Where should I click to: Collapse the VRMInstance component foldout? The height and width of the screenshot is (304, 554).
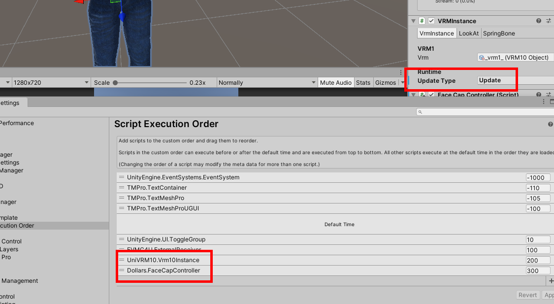point(413,21)
